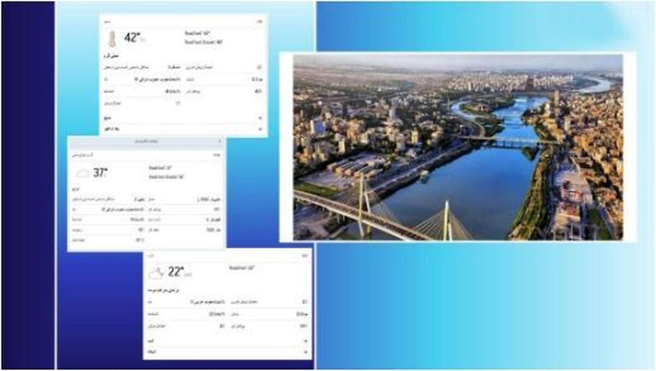The width and height of the screenshot is (656, 371).
Task: Click the RealFeel 37° text in 37° panel
Action: pos(161,168)
